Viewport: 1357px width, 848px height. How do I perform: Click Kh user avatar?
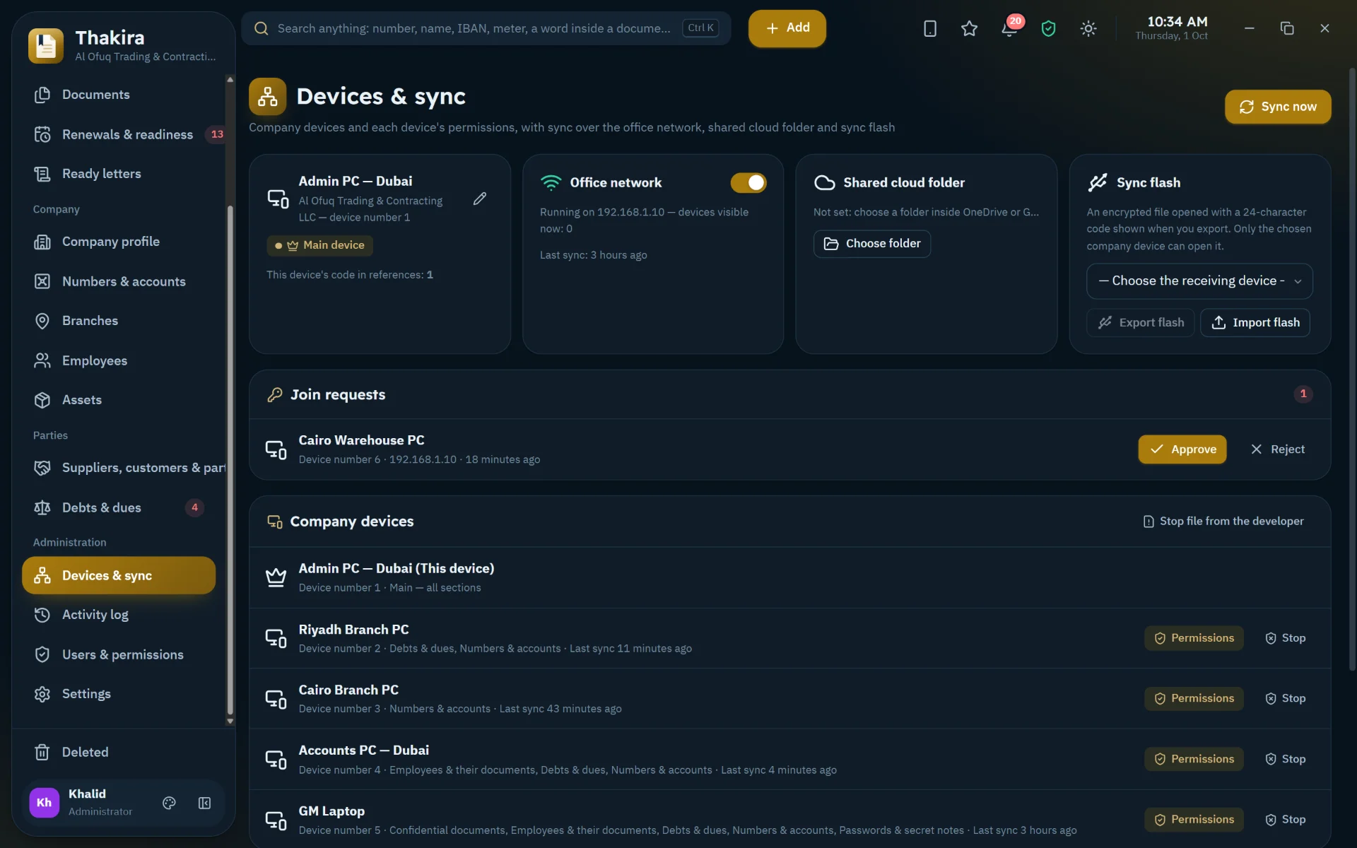pos(44,803)
